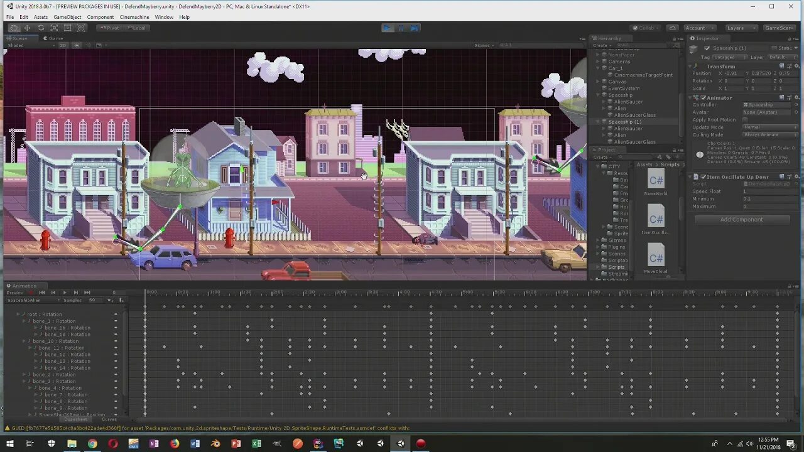Open the Window menu

pos(164,17)
